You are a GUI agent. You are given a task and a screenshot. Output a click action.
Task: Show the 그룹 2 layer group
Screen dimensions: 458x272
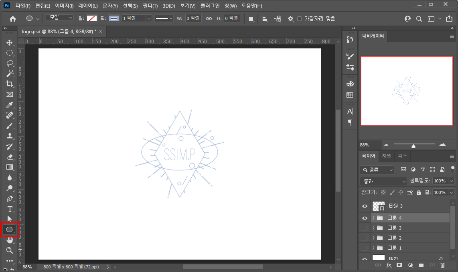(365, 238)
